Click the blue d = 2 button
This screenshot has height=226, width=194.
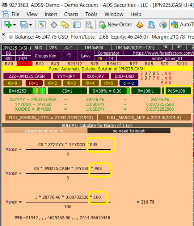[x=128, y=83]
